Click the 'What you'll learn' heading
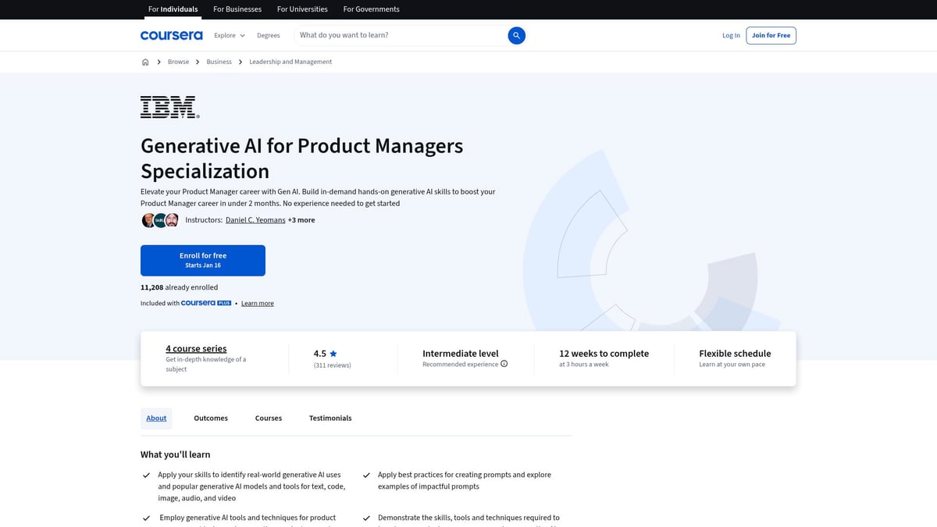Screen dimensions: 937x527 coord(176,454)
